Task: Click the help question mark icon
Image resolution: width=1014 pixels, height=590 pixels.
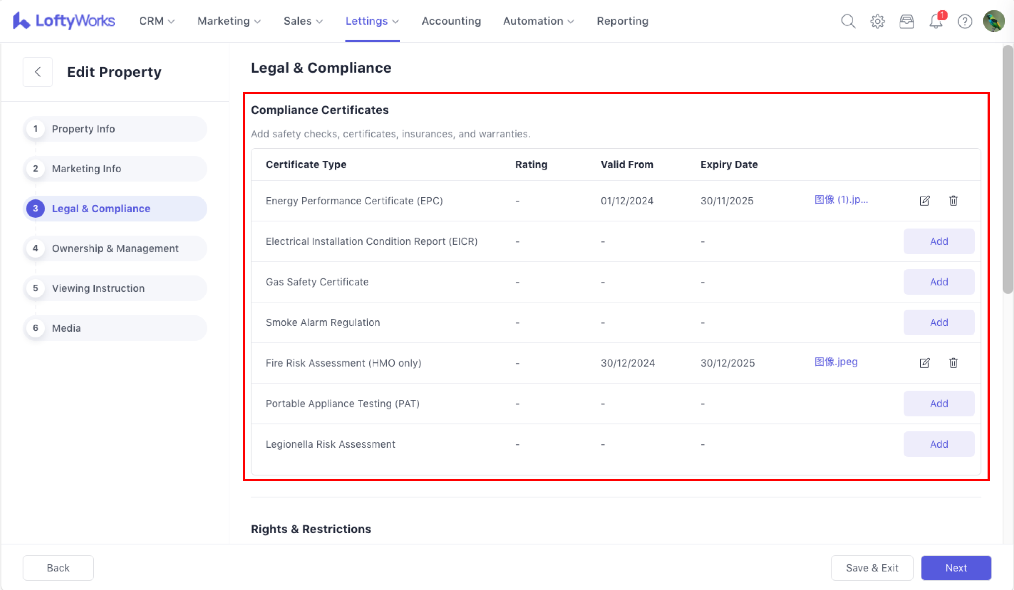Action: click(x=964, y=21)
